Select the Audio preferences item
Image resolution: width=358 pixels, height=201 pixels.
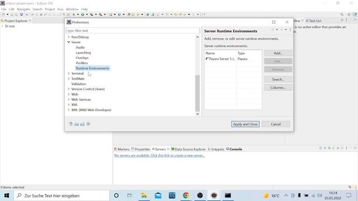pos(80,47)
